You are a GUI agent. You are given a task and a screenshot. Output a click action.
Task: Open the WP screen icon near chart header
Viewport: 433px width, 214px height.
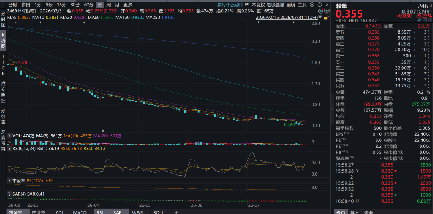(x=327, y=11)
